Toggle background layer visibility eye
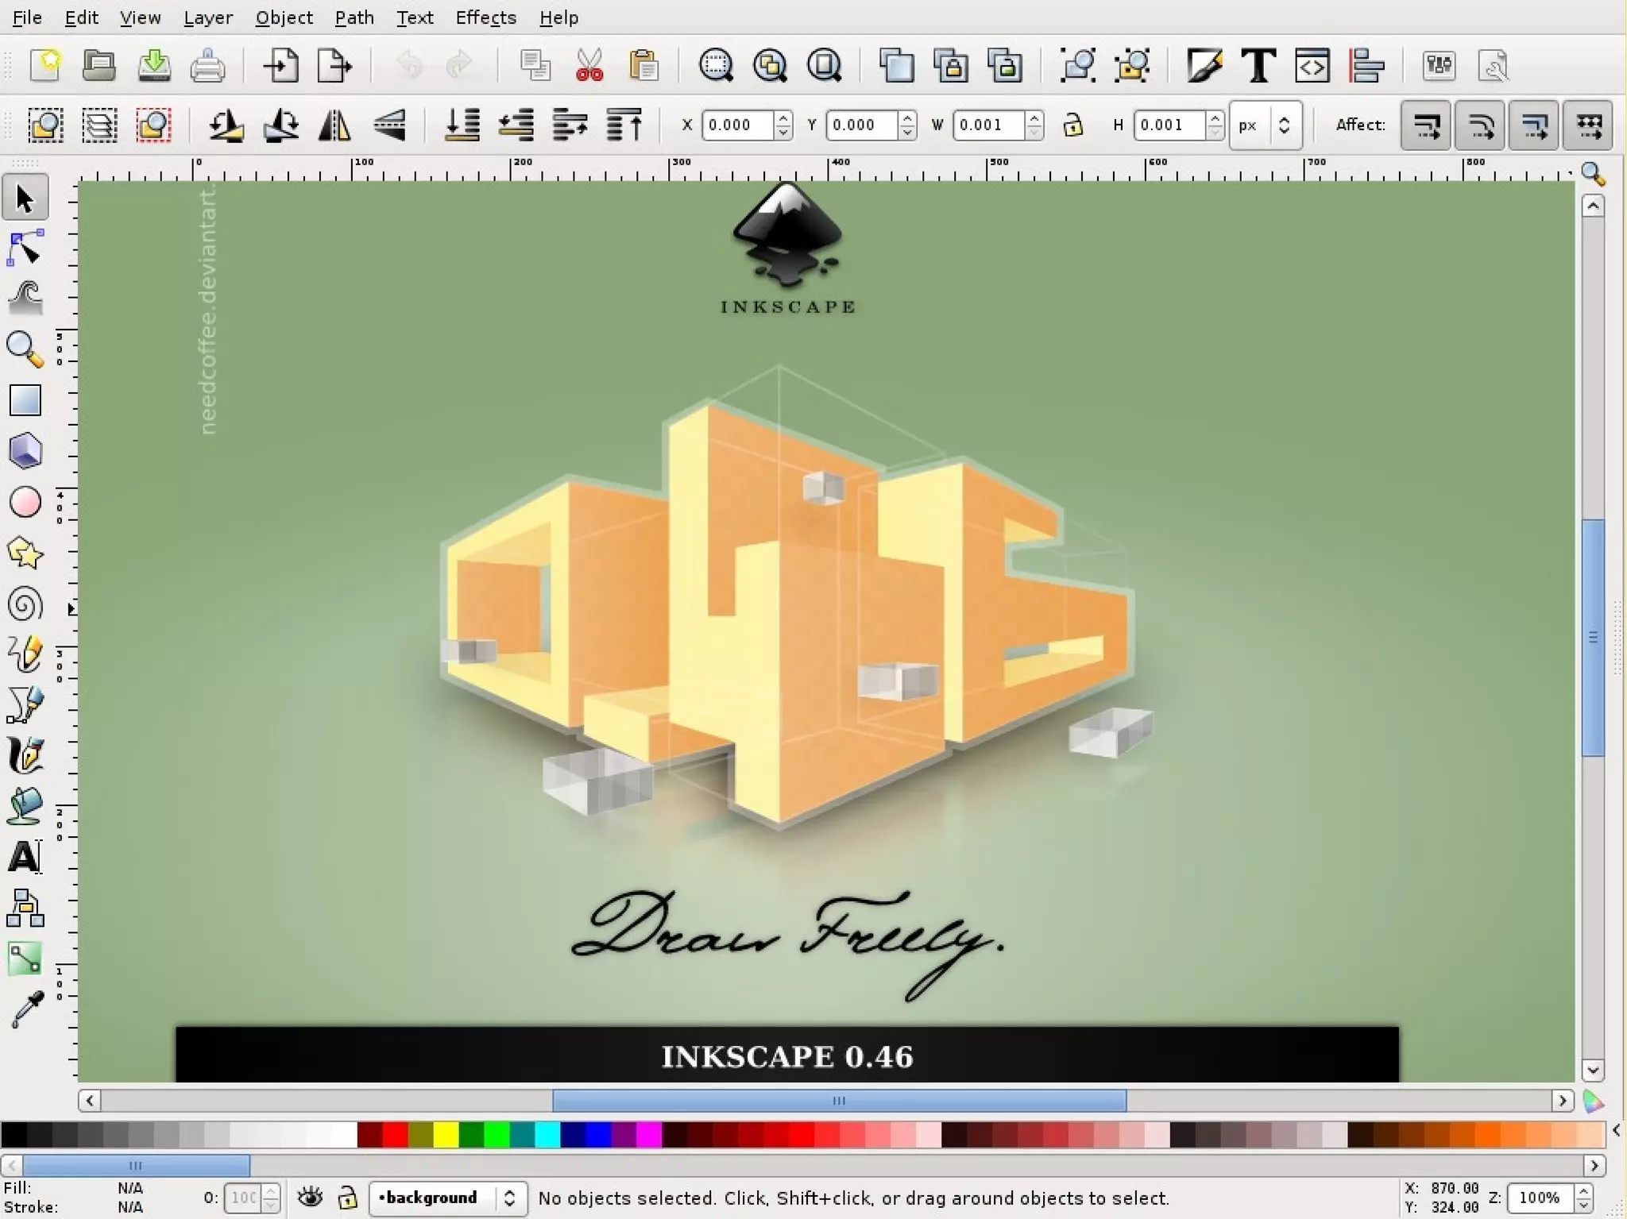 coord(310,1197)
